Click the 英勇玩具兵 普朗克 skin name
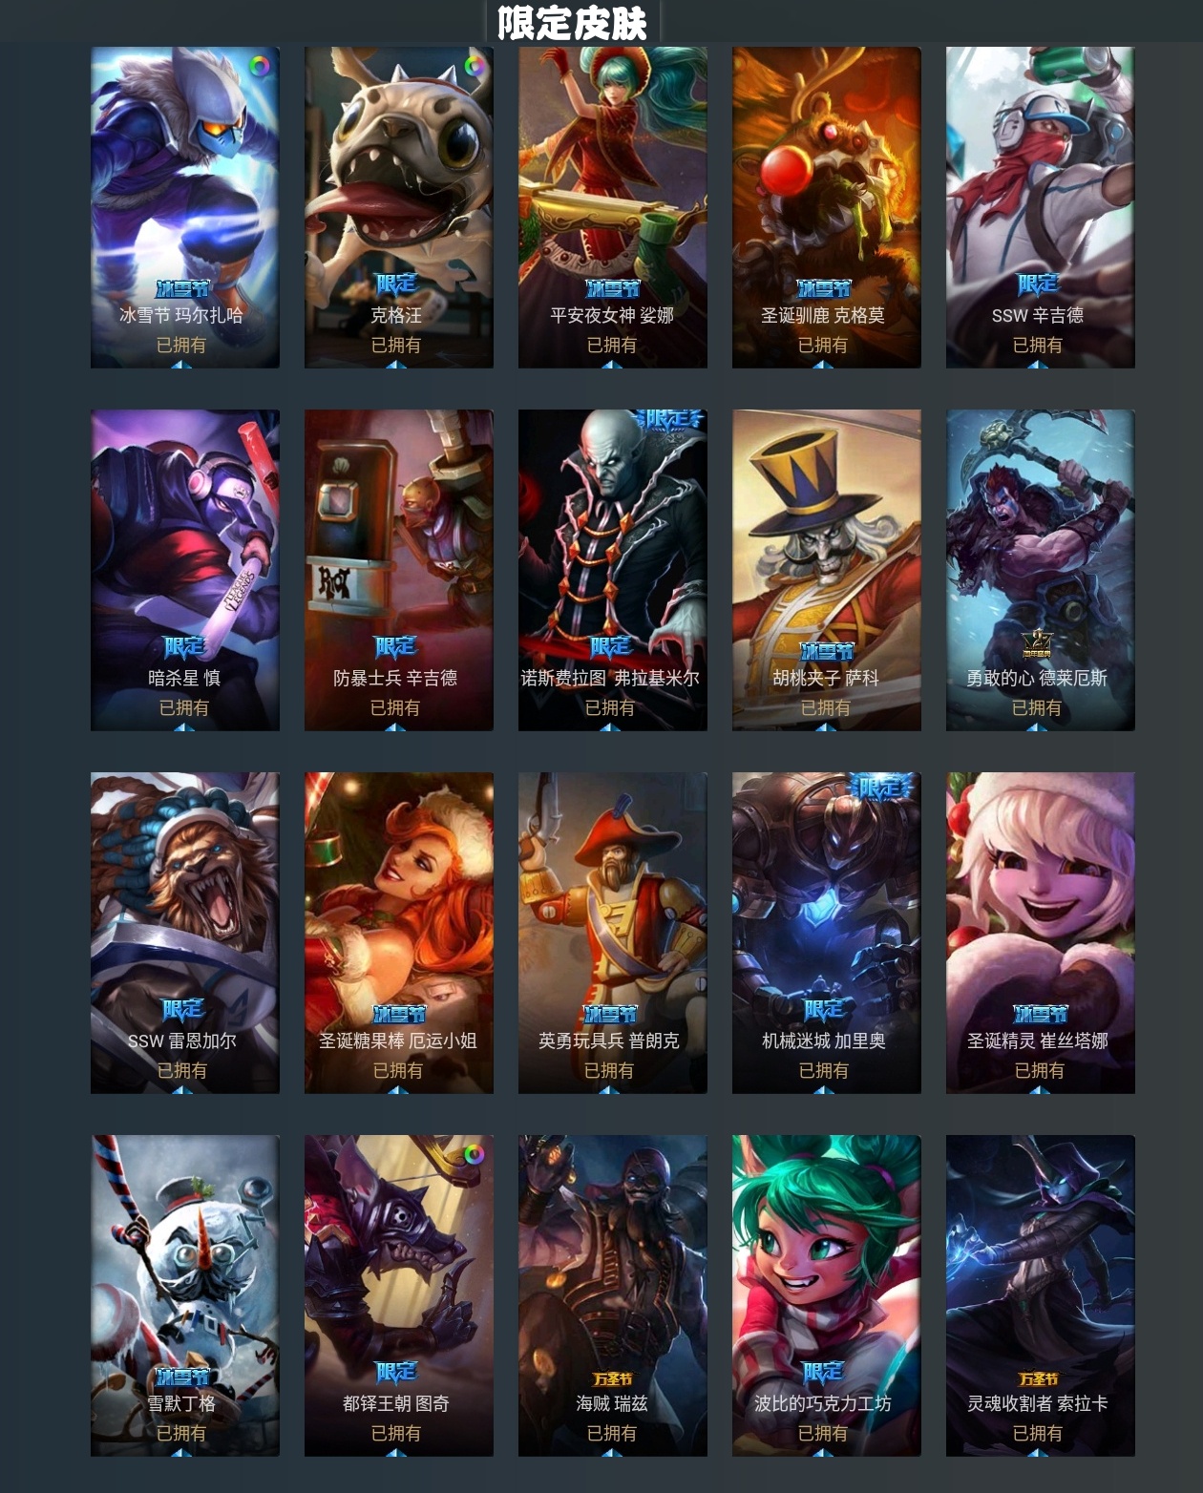This screenshot has width=1203, height=1493. point(609,1041)
